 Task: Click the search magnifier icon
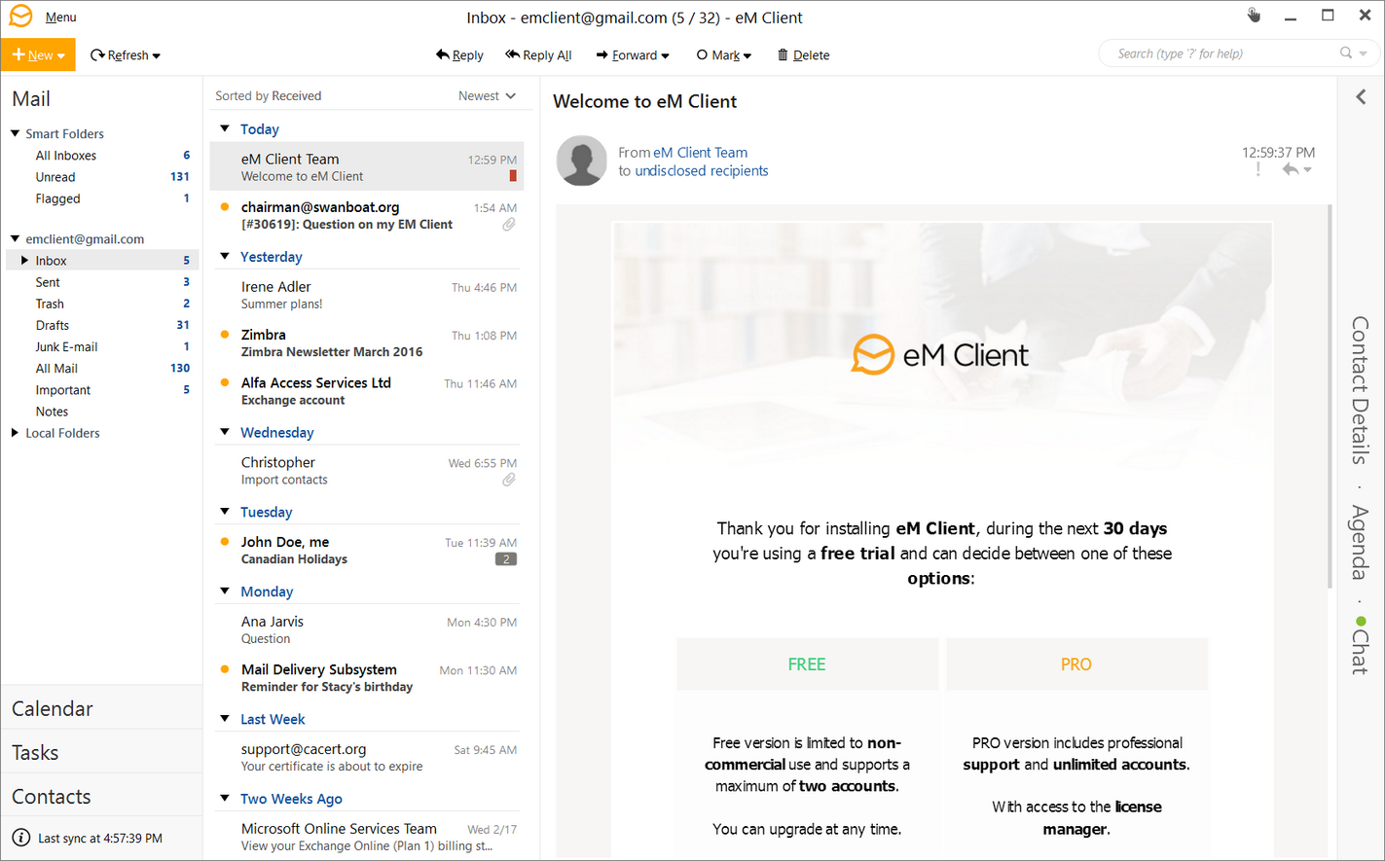pos(1346,54)
